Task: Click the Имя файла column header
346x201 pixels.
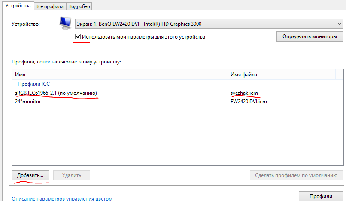Action: click(x=244, y=75)
